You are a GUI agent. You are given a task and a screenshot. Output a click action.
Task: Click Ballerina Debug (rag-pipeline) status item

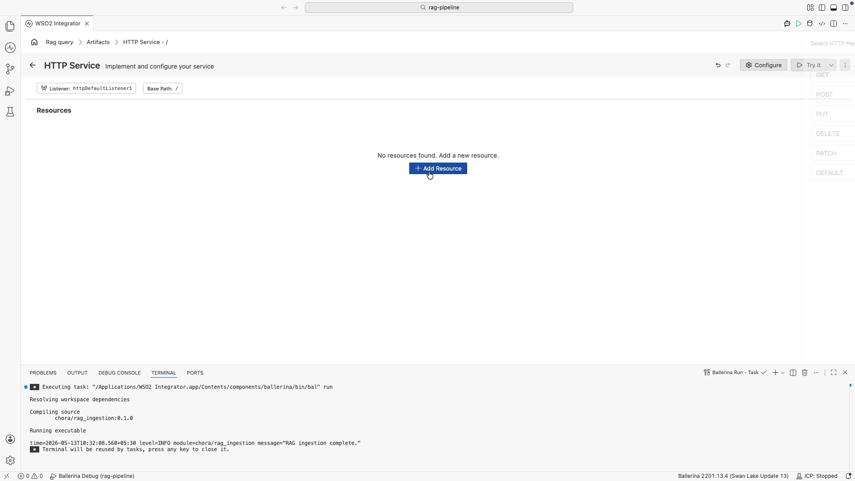[92, 476]
